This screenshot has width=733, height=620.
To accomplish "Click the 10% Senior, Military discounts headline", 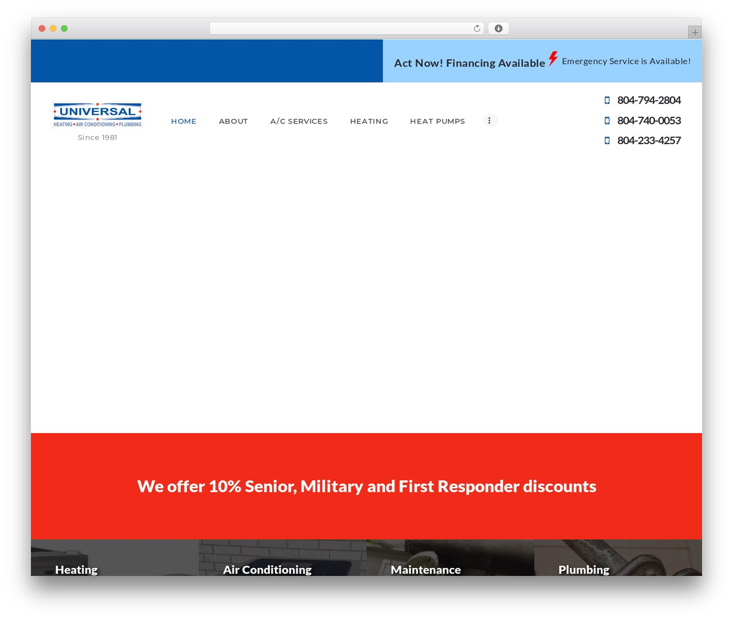I will pyautogui.click(x=366, y=486).
